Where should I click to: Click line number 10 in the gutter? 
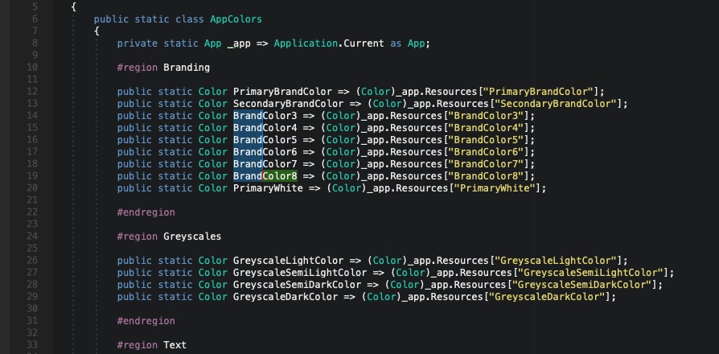pos(32,68)
